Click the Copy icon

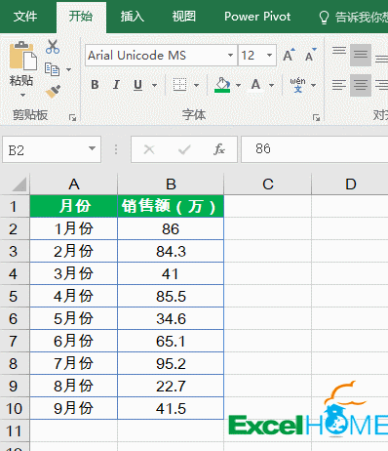click(52, 69)
